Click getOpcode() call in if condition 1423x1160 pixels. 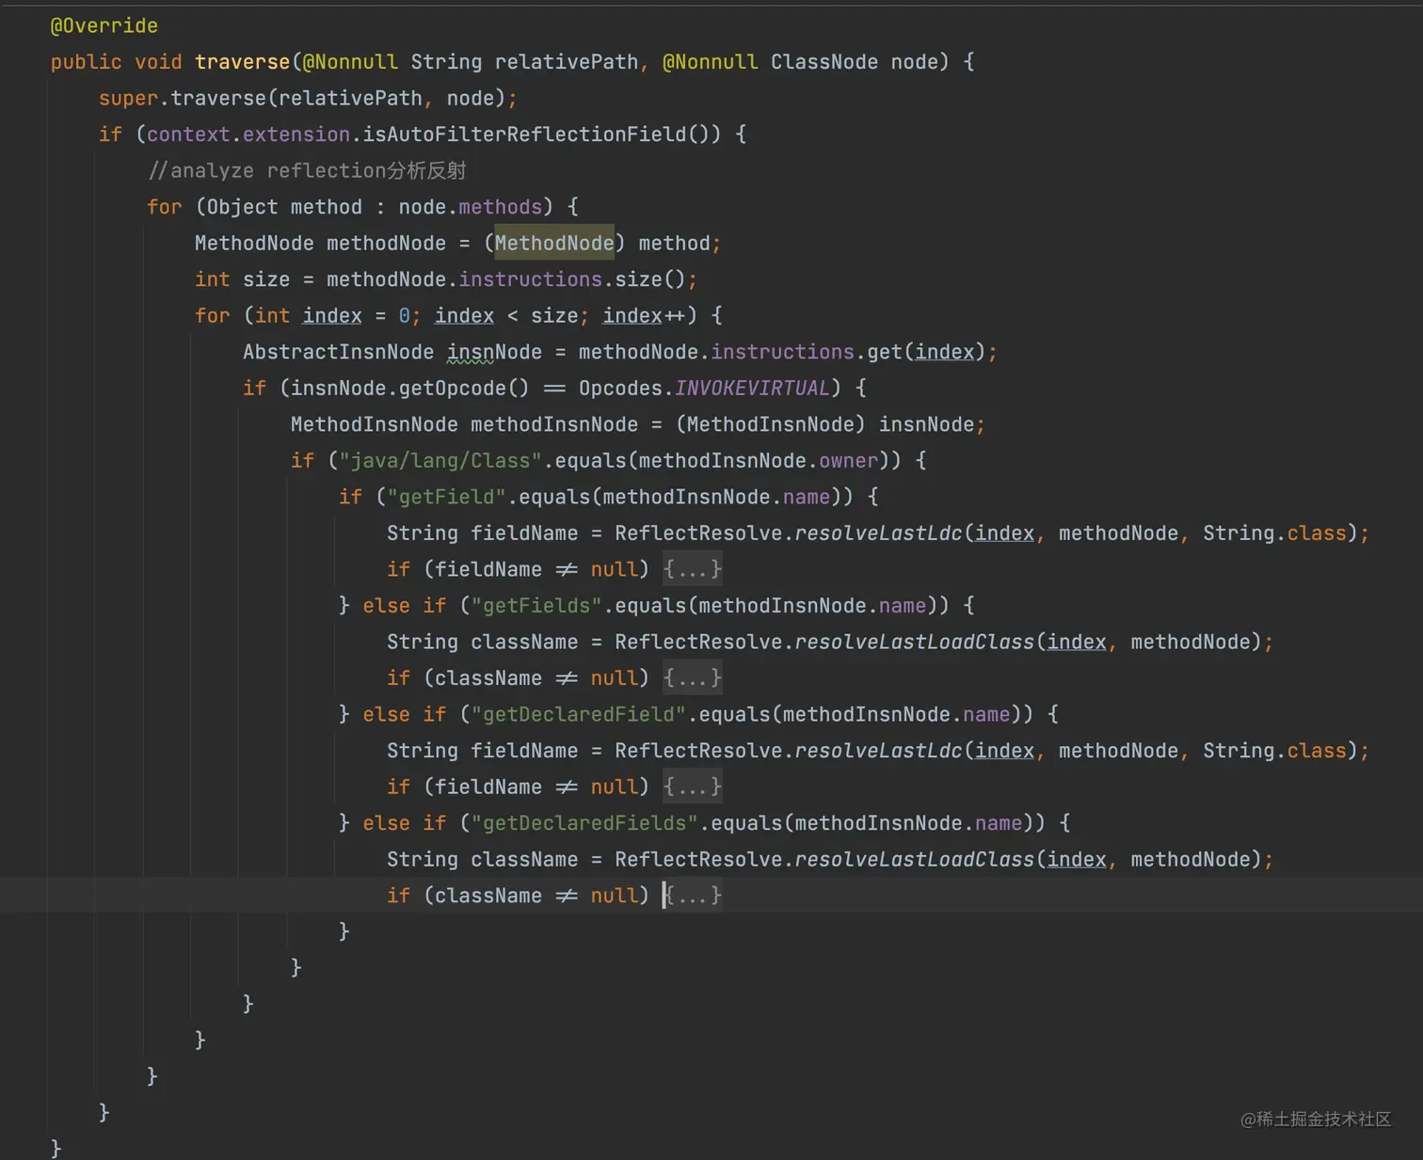pos(464,389)
